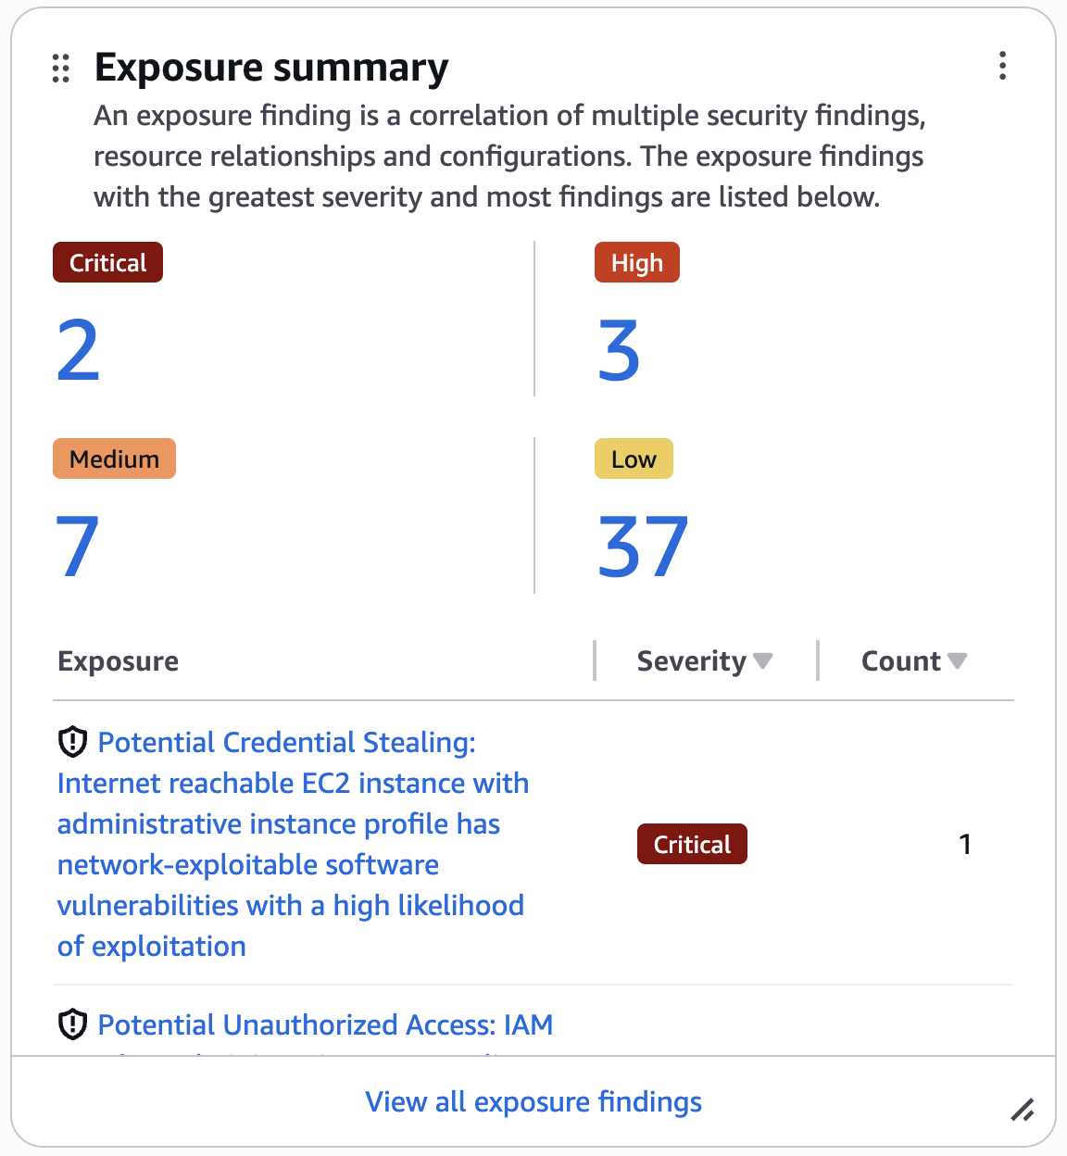The height and width of the screenshot is (1156, 1067).
Task: Click the shield icon beside Potential Unauthorized Access
Action: point(72,1024)
